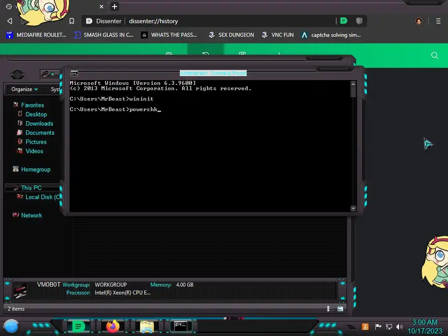Viewport: 448px width, 336px height.
Task: Close the current browser tab
Action: point(101,6)
